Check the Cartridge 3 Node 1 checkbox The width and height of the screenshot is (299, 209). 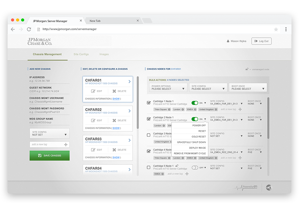pyautogui.click(x=149, y=135)
